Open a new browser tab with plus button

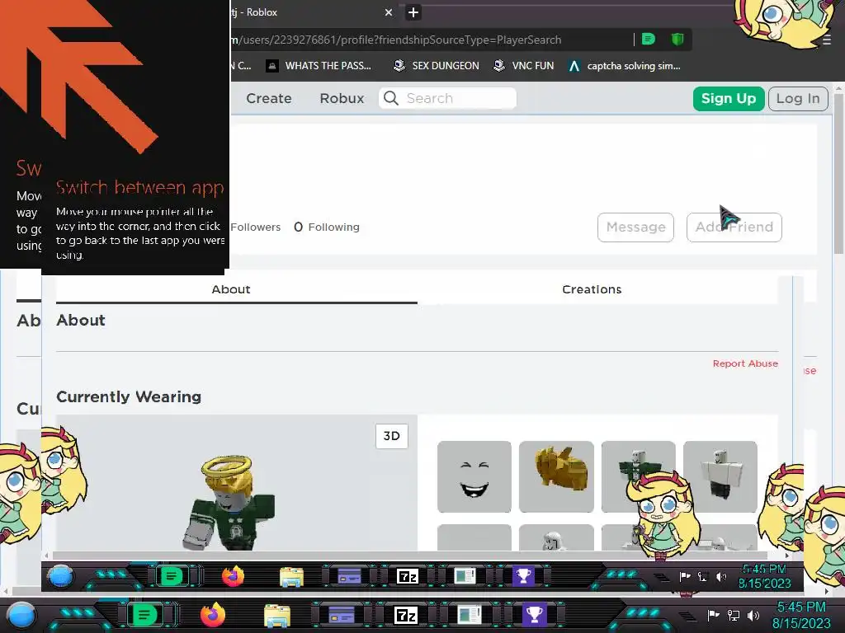click(413, 12)
